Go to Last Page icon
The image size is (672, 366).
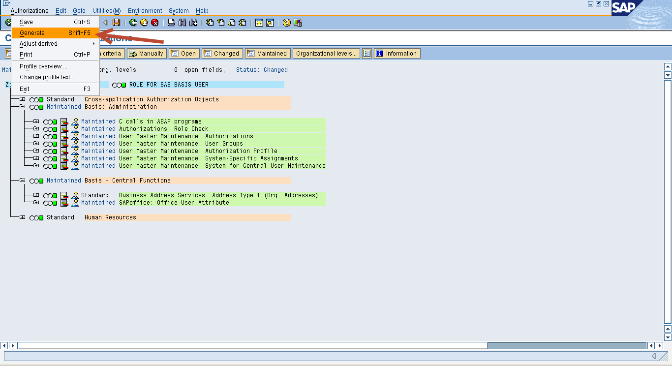(243, 23)
